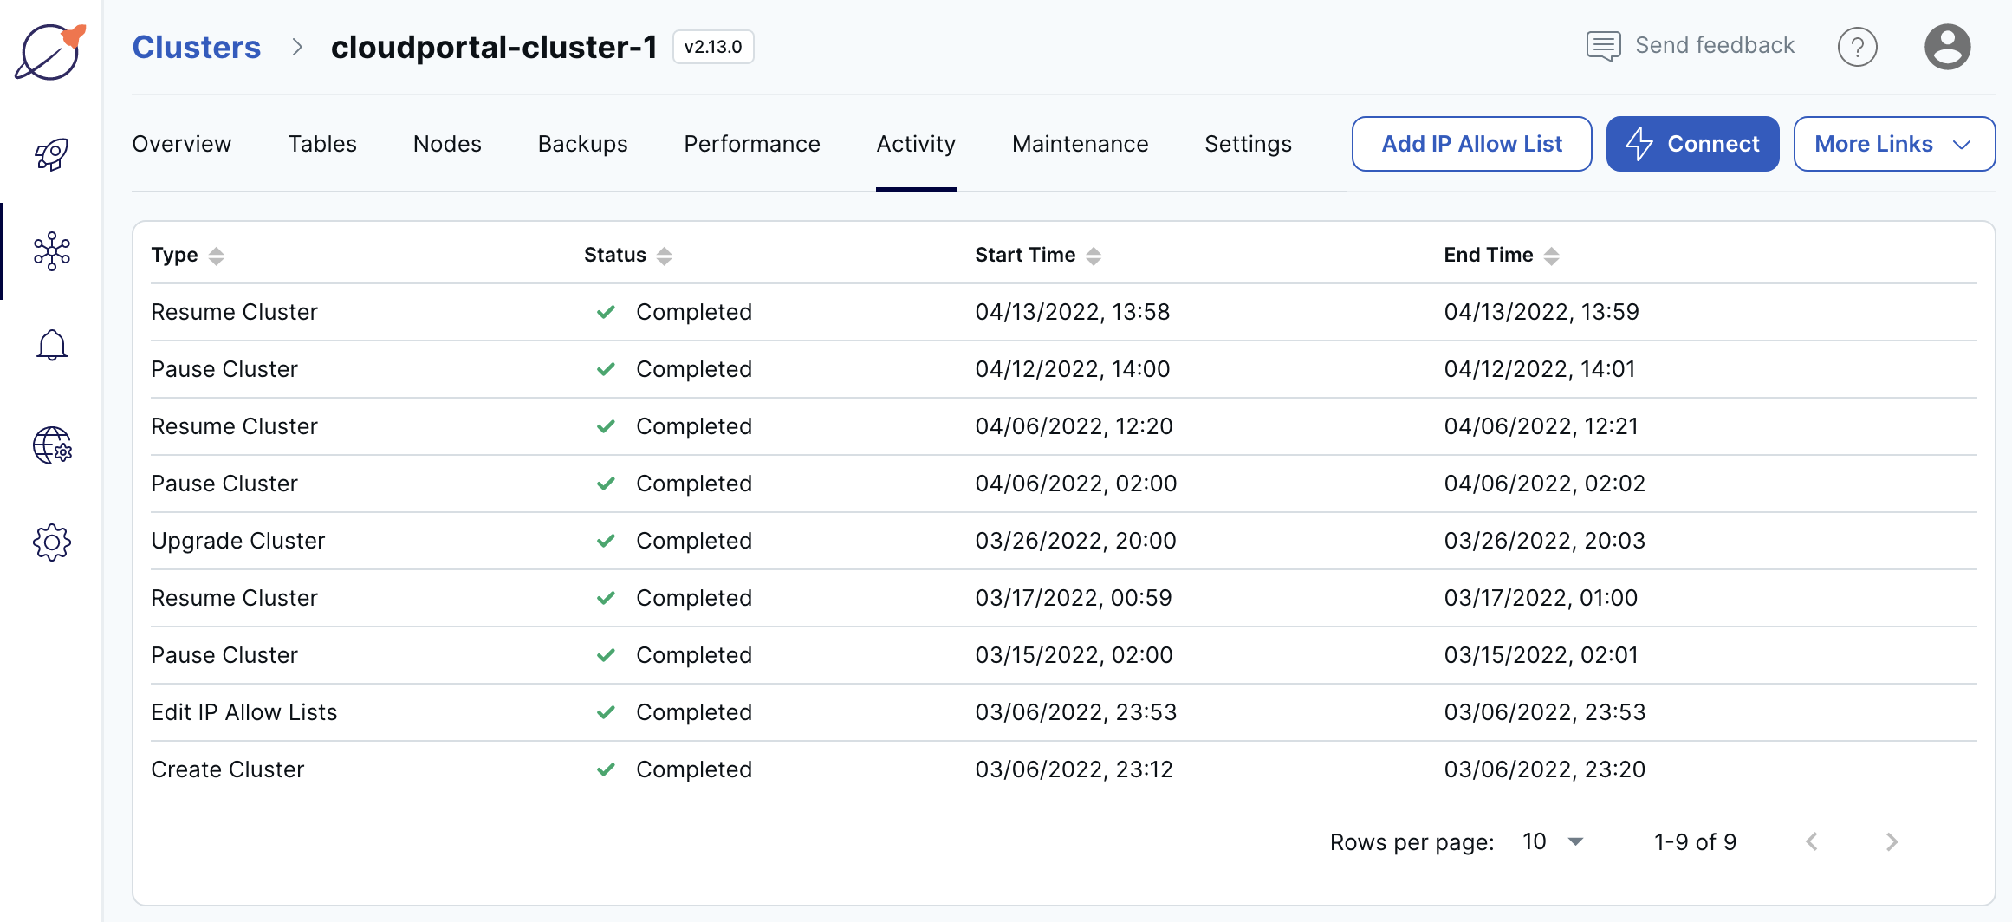This screenshot has width=2012, height=922.
Task: Click the help question mark icon
Action: (x=1857, y=47)
